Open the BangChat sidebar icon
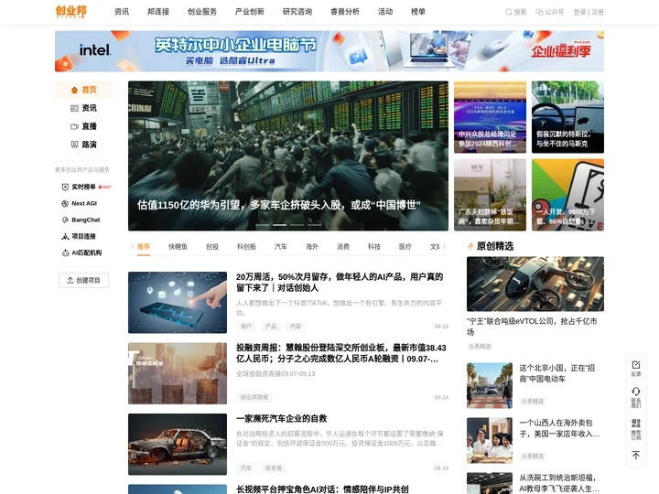This screenshot has height=494, width=659. [x=65, y=220]
